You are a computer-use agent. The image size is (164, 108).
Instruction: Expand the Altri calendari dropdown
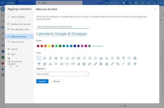pyautogui.click(x=62, y=74)
